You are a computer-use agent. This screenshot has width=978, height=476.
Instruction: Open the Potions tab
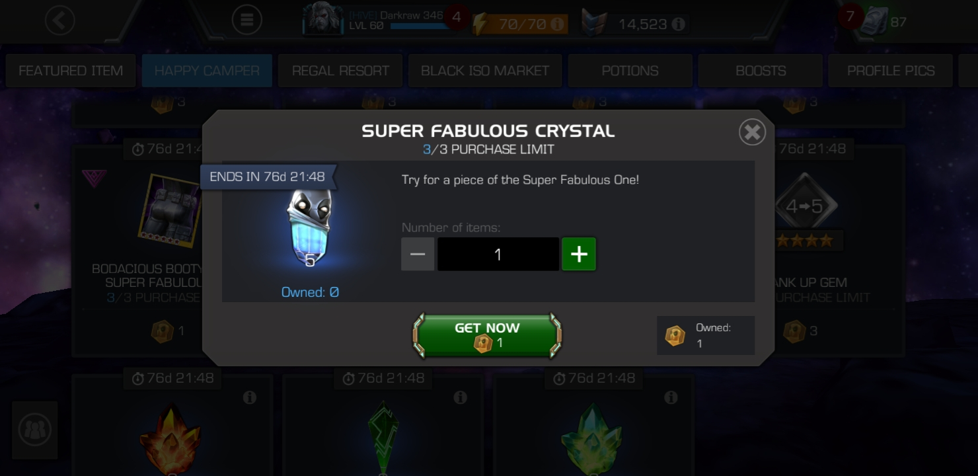tap(630, 71)
